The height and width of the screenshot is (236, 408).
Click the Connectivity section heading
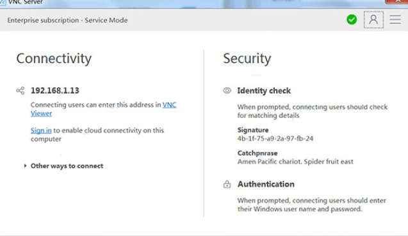point(54,58)
